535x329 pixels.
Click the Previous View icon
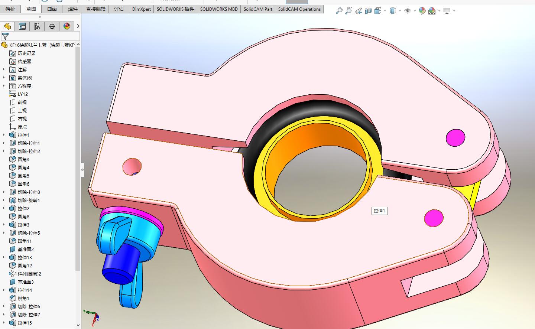359,11
